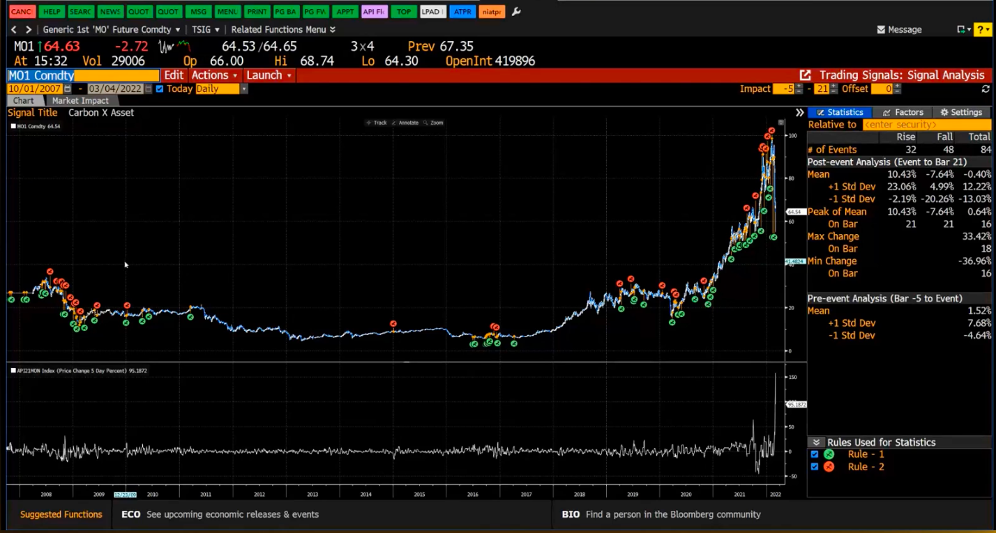The width and height of the screenshot is (996, 533).
Task: Click the PRINT function key
Action: 257,12
